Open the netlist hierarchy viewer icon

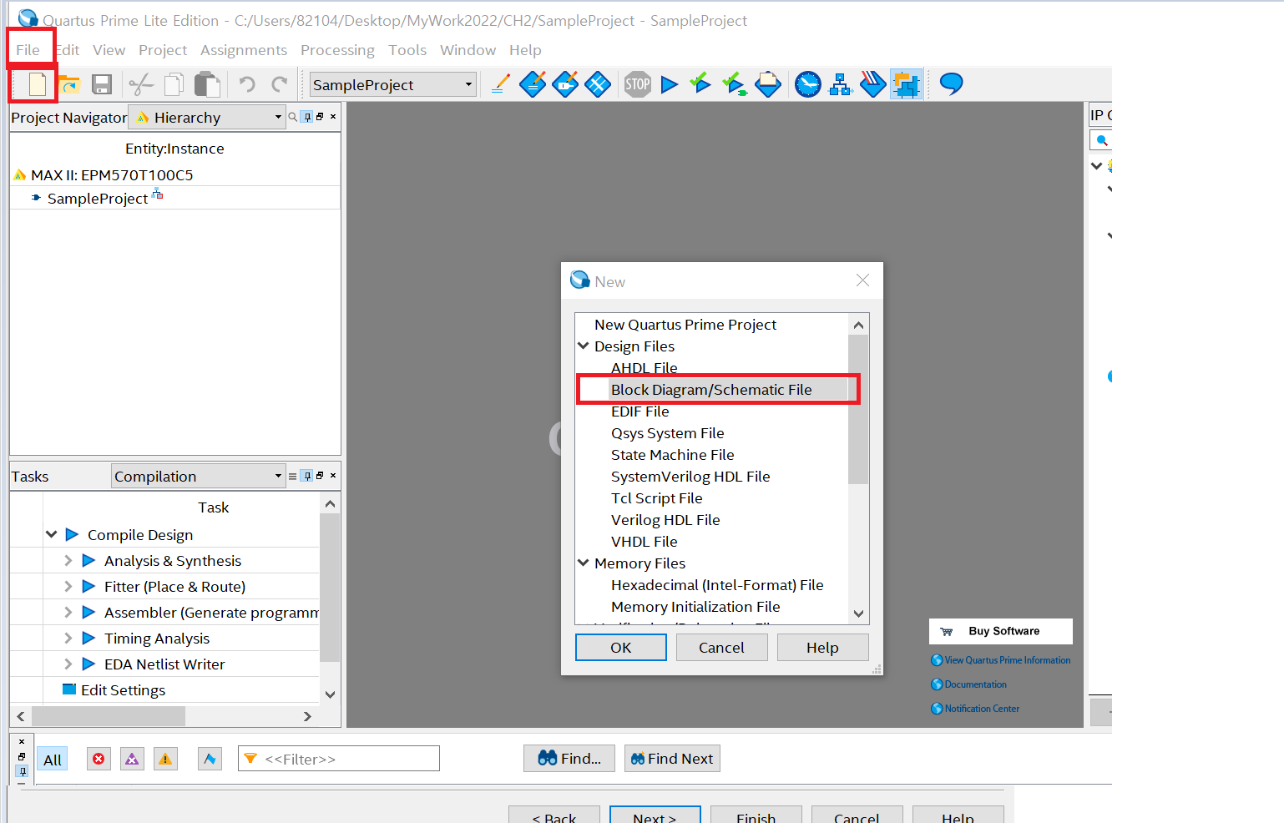tap(841, 84)
